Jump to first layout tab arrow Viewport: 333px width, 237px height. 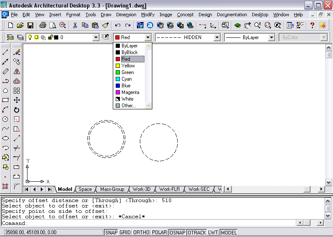click(x=27, y=189)
